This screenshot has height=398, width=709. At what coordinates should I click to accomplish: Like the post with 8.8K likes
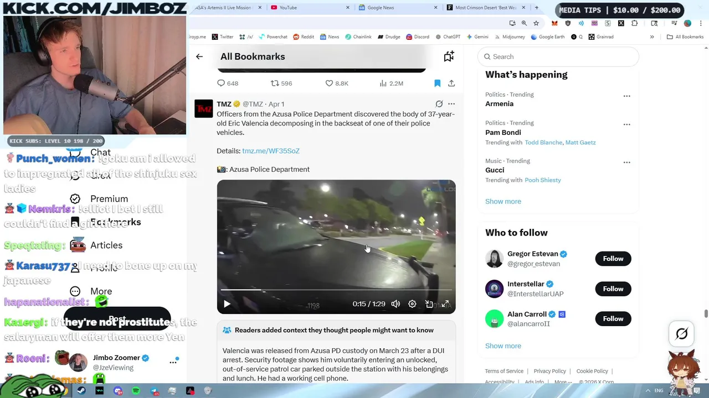point(329,83)
